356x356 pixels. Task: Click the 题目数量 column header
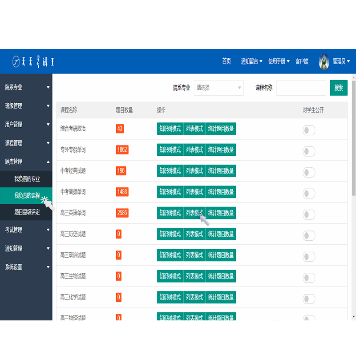pos(124,110)
